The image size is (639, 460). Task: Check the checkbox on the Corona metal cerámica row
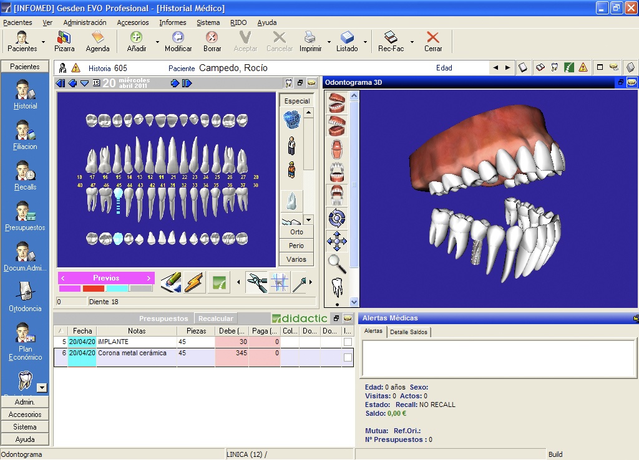348,357
